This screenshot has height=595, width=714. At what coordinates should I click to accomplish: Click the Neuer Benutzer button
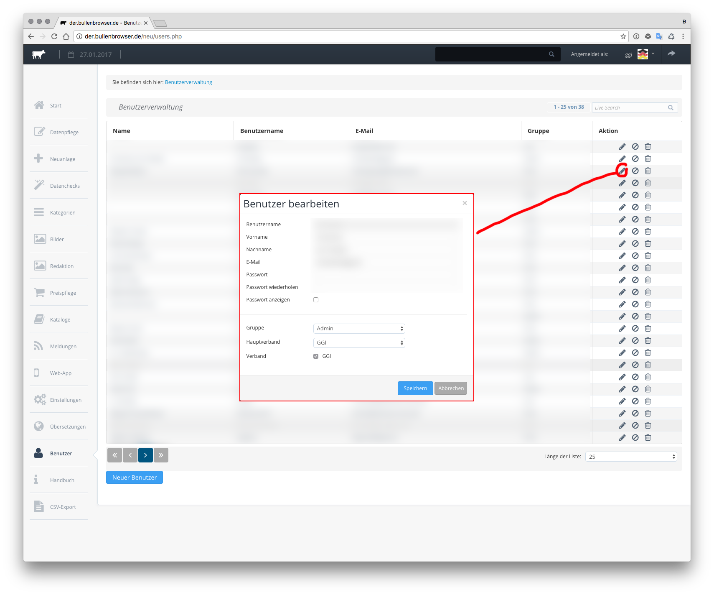(134, 478)
